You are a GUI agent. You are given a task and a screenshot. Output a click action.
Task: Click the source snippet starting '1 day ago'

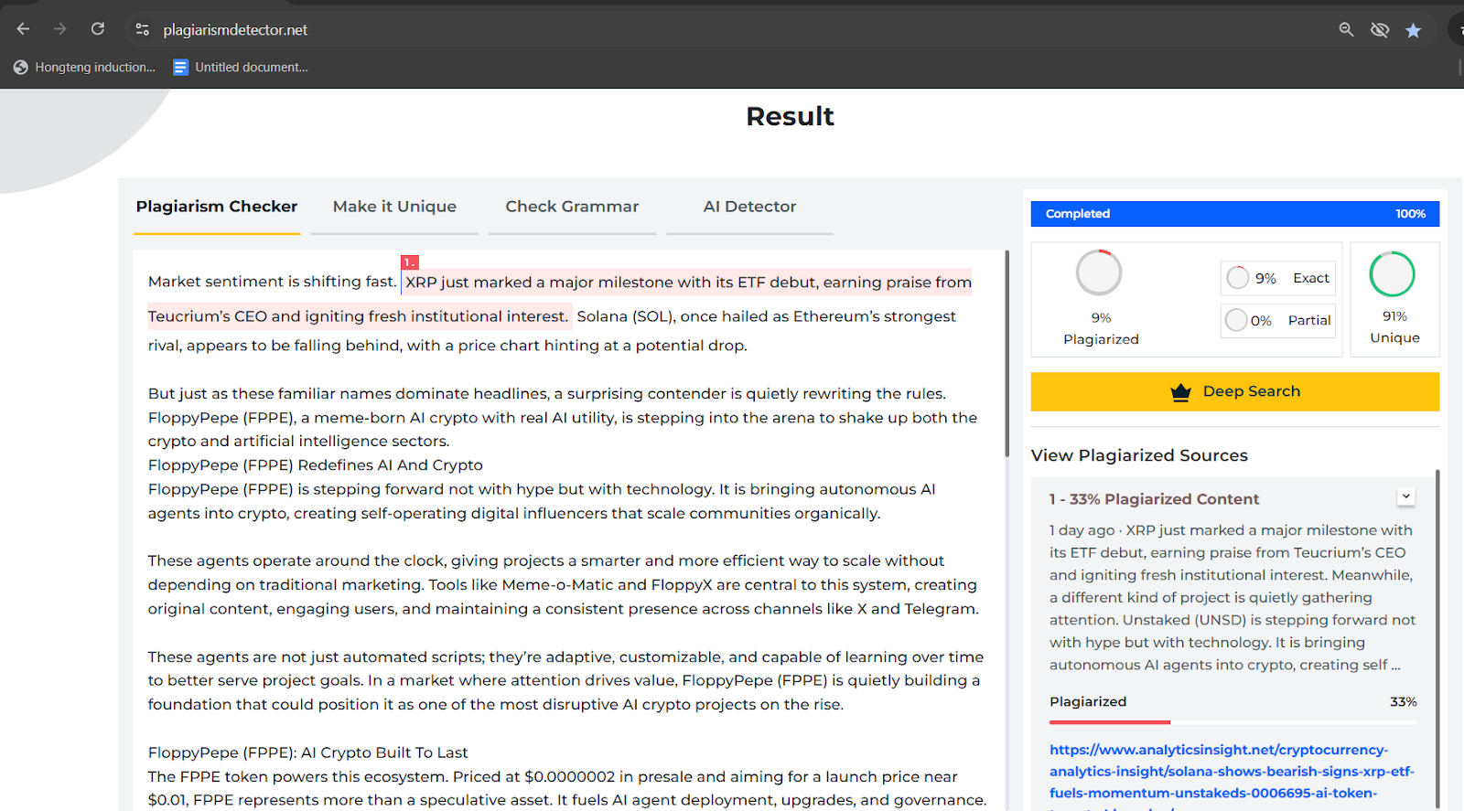[x=1233, y=597]
